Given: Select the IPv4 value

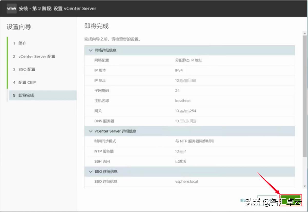Looking at the screenshot, I should [179, 70].
